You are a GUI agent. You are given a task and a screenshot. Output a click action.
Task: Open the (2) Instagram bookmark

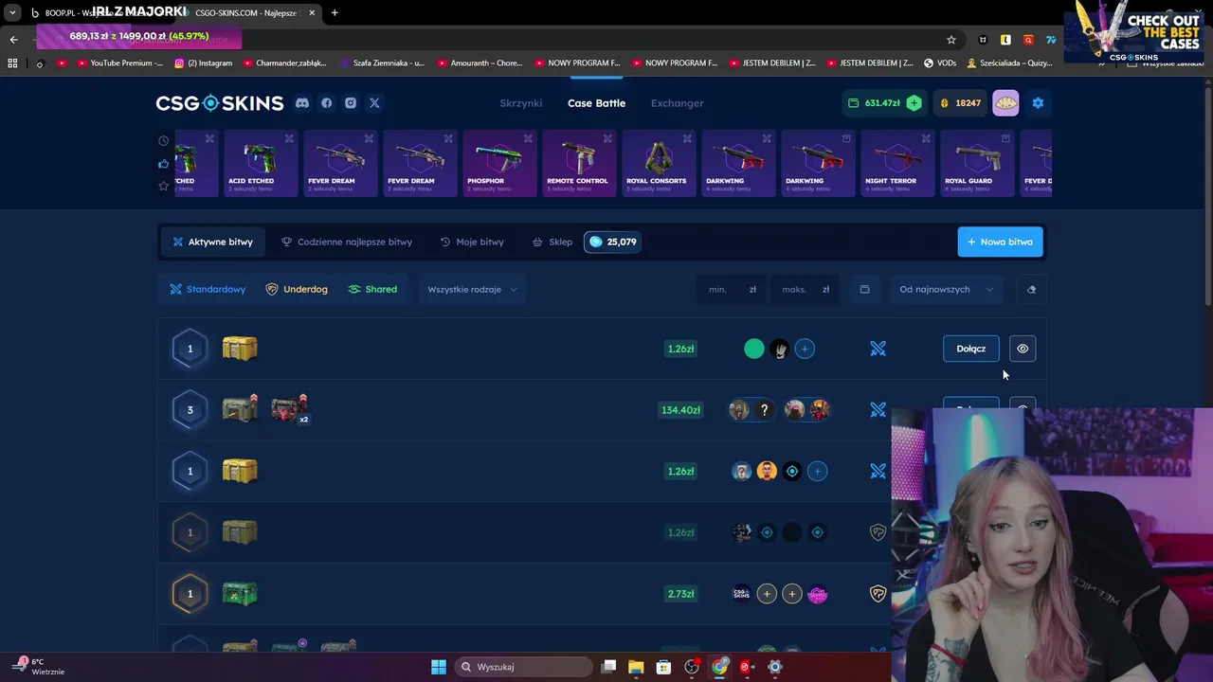tap(203, 63)
